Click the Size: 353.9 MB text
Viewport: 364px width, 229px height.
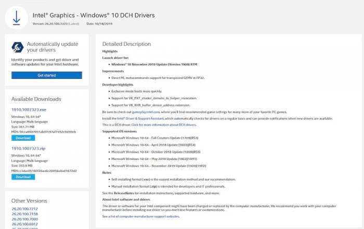pyautogui.click(x=22, y=166)
